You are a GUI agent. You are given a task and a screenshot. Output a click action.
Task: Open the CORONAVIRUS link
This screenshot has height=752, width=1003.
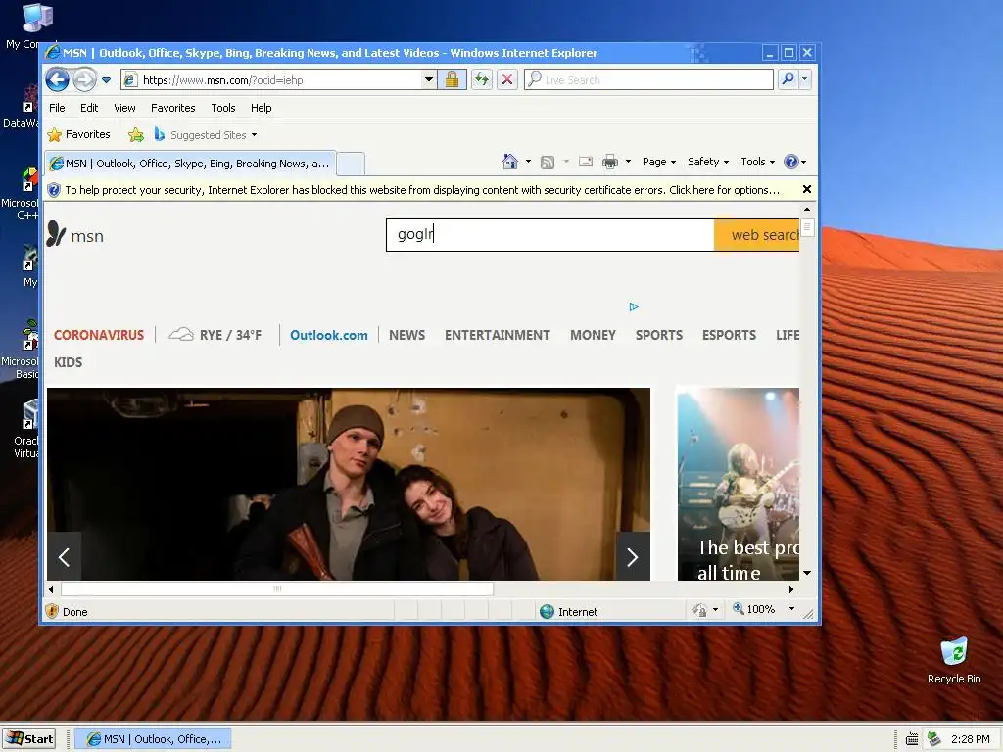(x=99, y=335)
